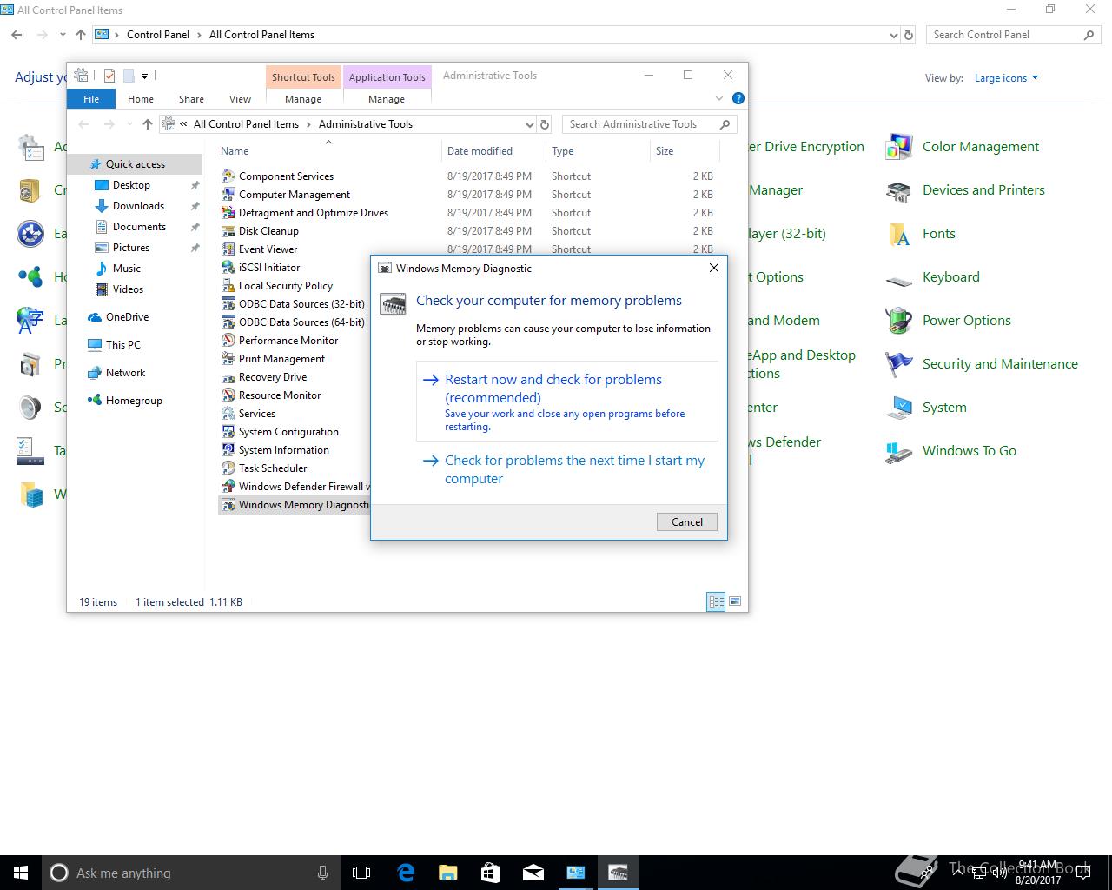
Task: Expand the Administrative Tools ribbon chevron
Action: (x=719, y=99)
